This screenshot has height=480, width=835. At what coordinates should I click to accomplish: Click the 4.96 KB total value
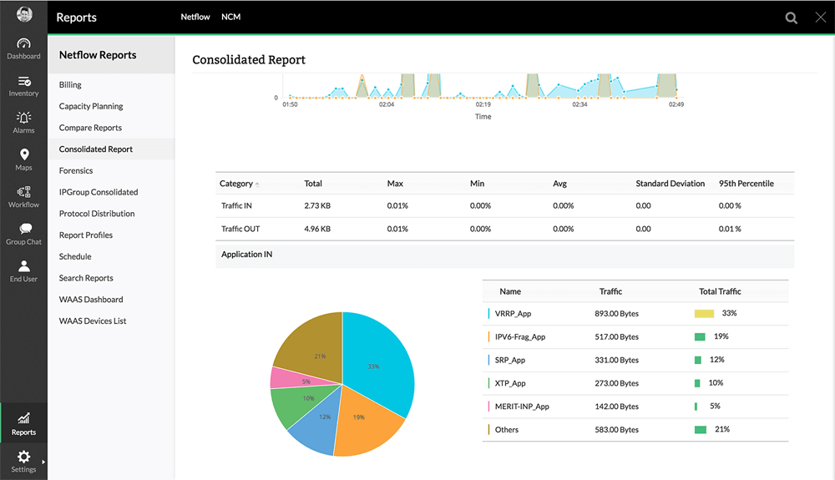pos(317,229)
